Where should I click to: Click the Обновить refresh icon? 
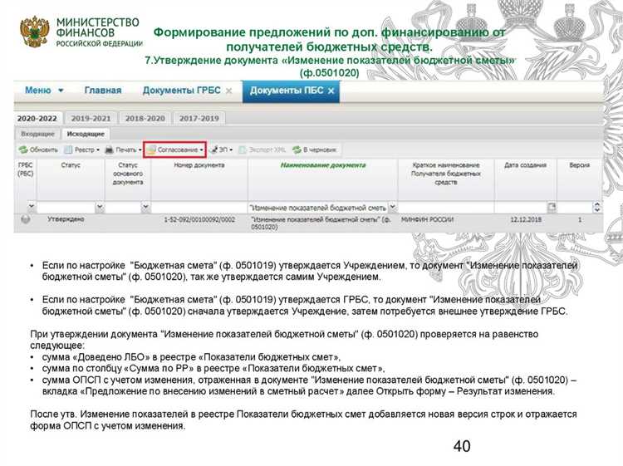pos(22,150)
